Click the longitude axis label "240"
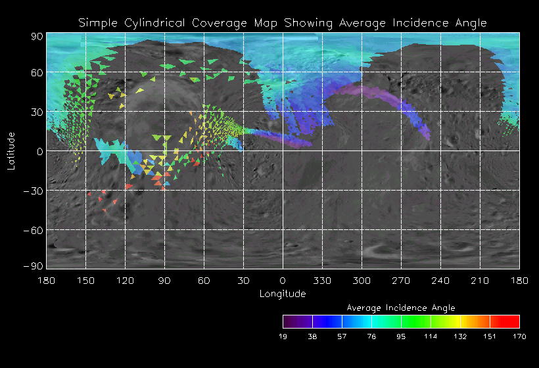The image size is (539, 368). pos(440,281)
